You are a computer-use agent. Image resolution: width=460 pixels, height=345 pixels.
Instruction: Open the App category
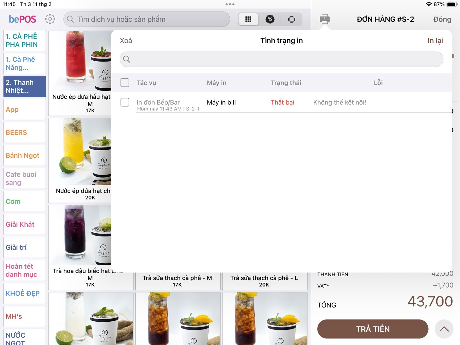[25, 110]
